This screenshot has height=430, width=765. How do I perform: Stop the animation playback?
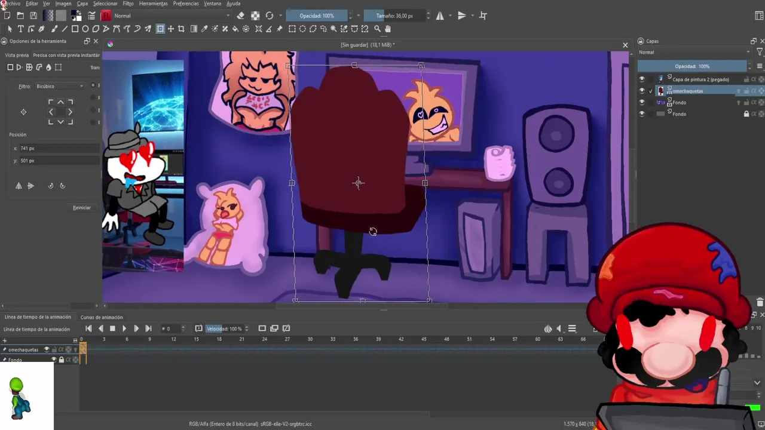point(112,328)
